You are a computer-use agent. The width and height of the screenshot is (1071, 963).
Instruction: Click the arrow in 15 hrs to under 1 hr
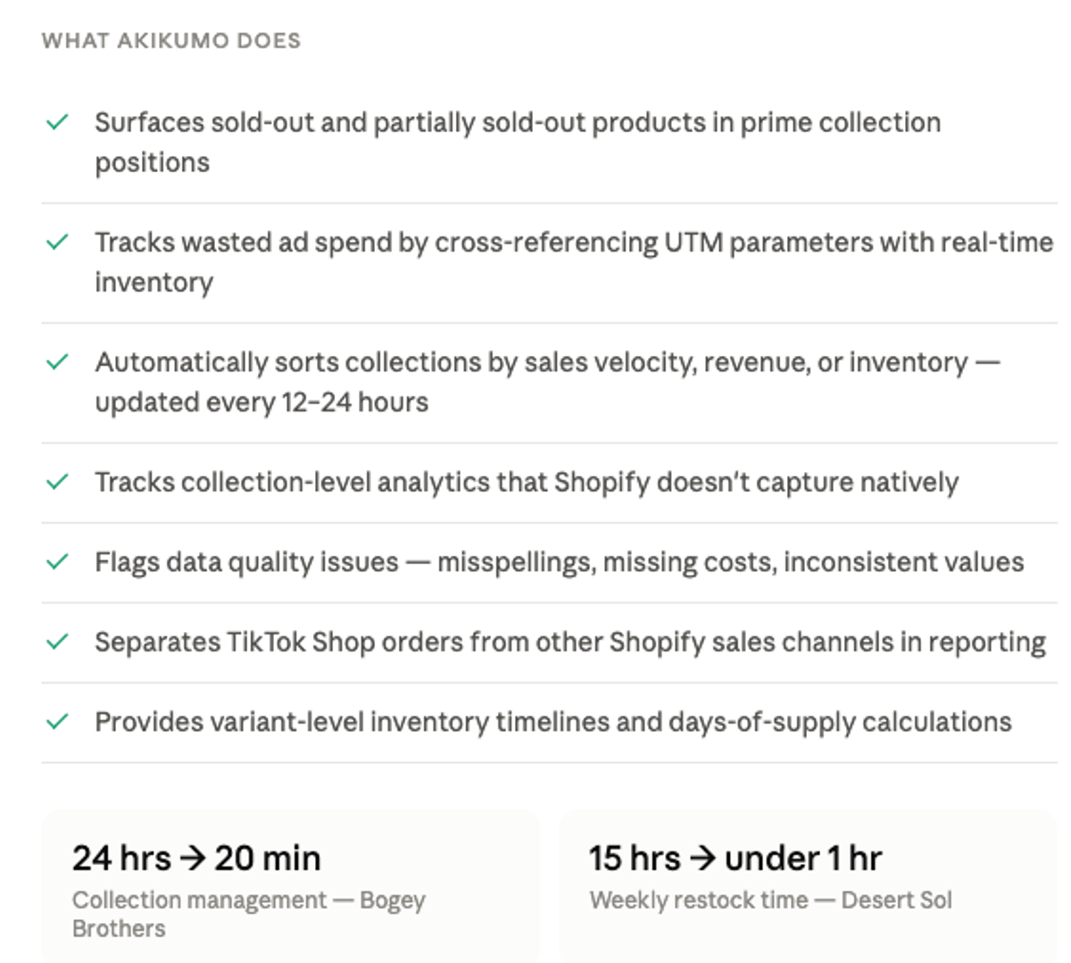[x=703, y=859]
